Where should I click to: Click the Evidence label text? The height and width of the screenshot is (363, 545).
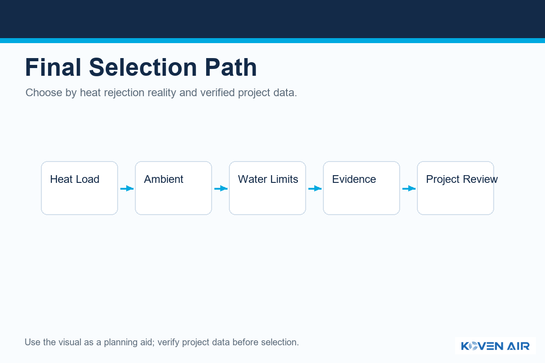tap(354, 179)
